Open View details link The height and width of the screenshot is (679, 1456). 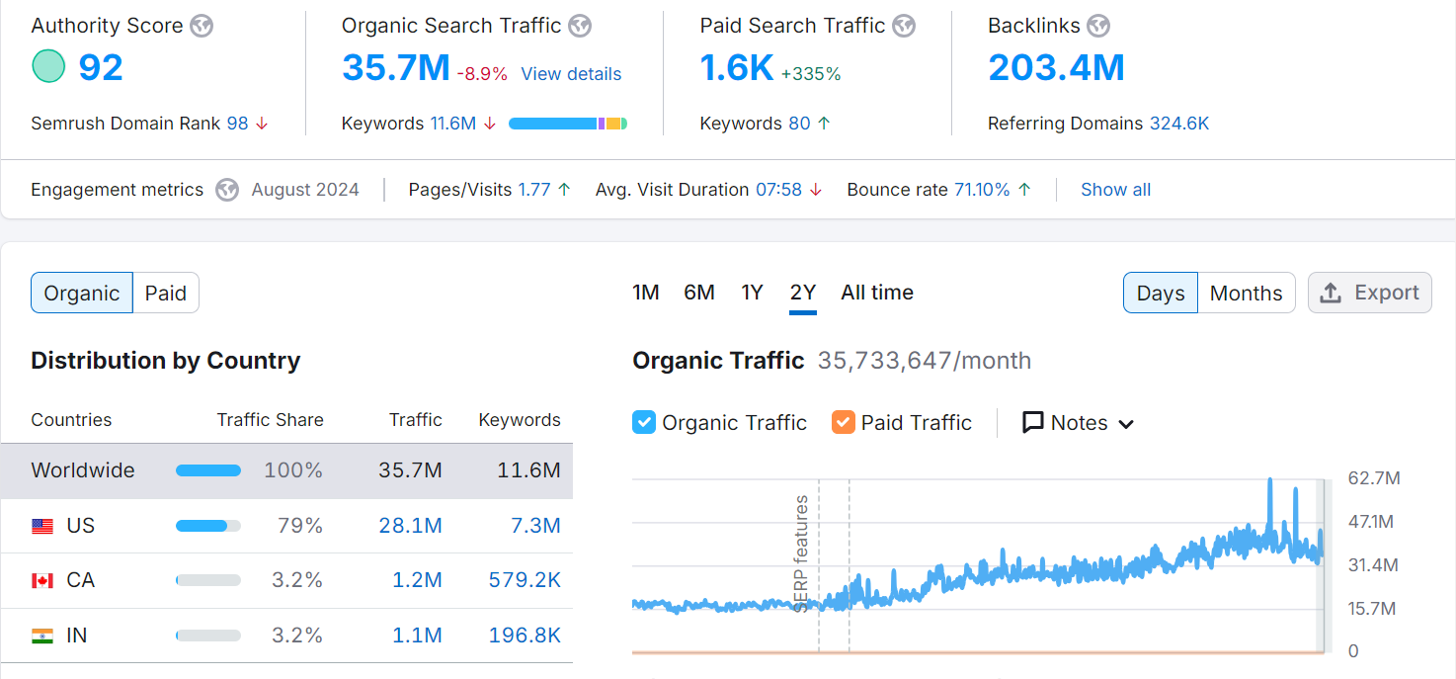571,74
